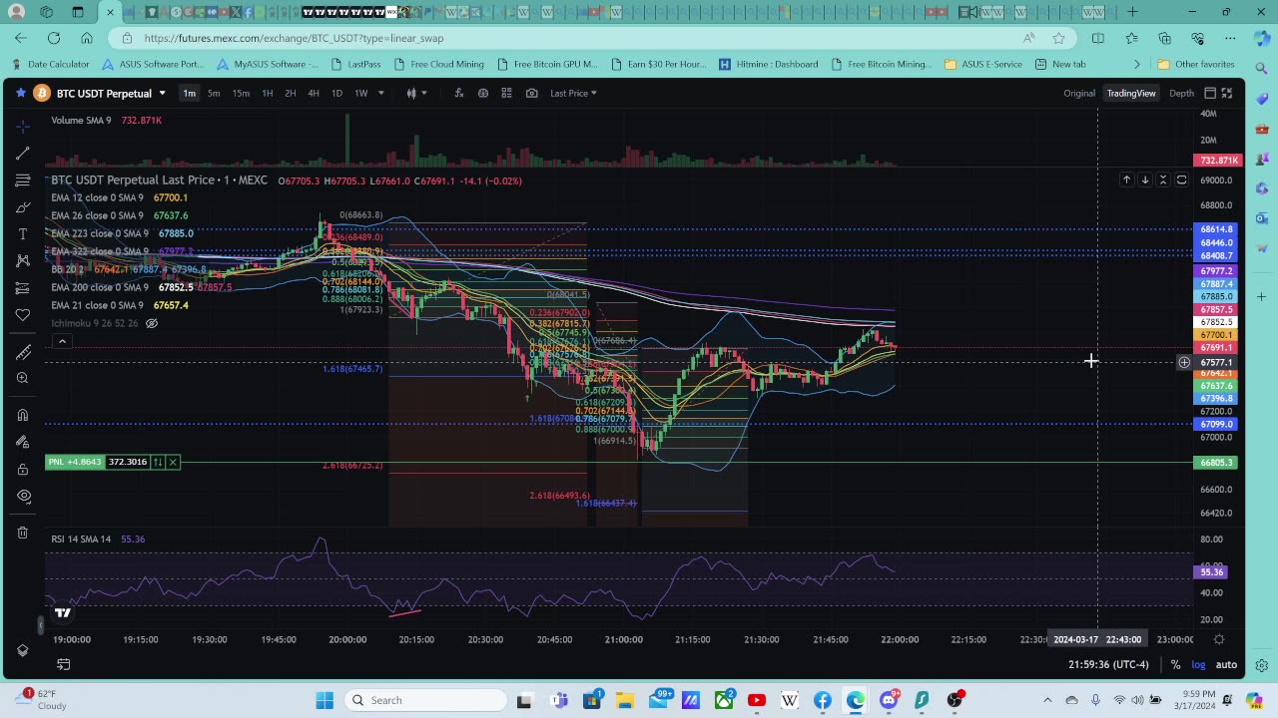
Task: Choose the 1D timeframe
Action: (336, 93)
